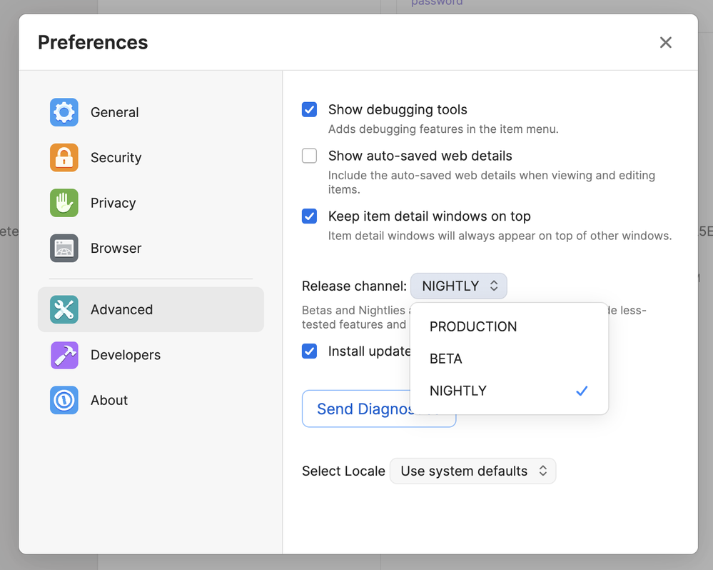Viewport: 713px width, 570px height.
Task: Click the Security padlock icon
Action: (x=64, y=158)
